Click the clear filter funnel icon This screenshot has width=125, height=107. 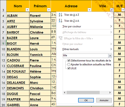61,38
